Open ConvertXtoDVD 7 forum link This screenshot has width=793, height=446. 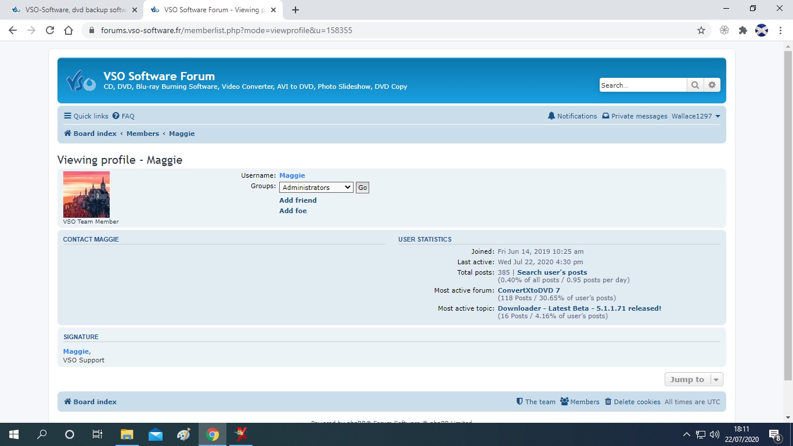tap(529, 290)
